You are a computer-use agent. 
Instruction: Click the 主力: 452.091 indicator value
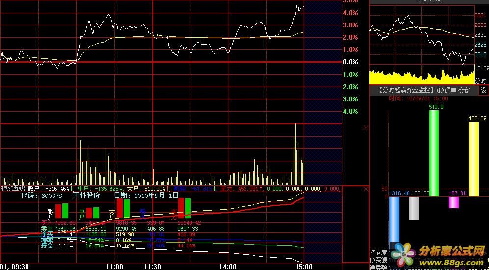pyautogui.click(x=240, y=188)
